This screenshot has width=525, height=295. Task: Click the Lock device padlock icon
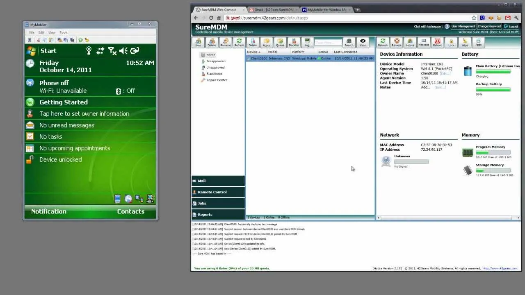coord(451,42)
